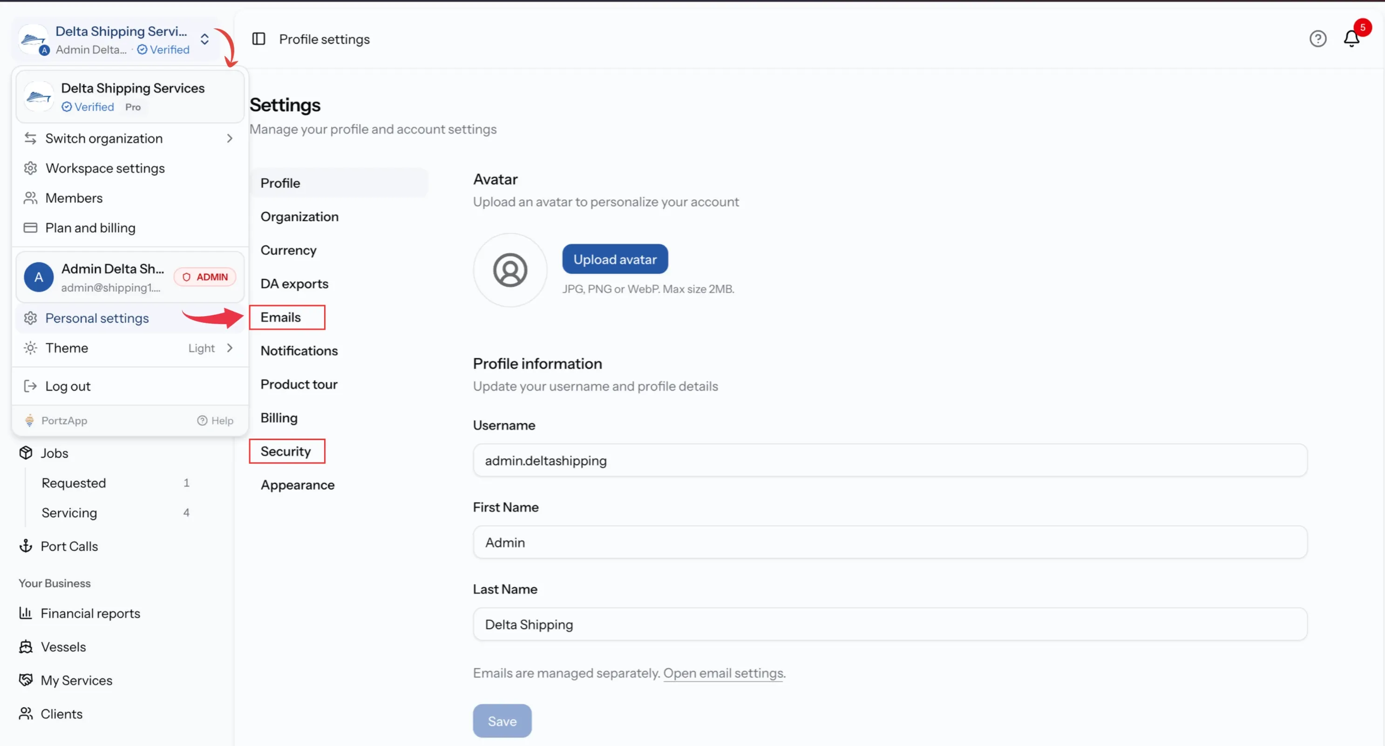This screenshot has width=1385, height=746.
Task: Click the My Services handshake icon
Action: [26, 680]
